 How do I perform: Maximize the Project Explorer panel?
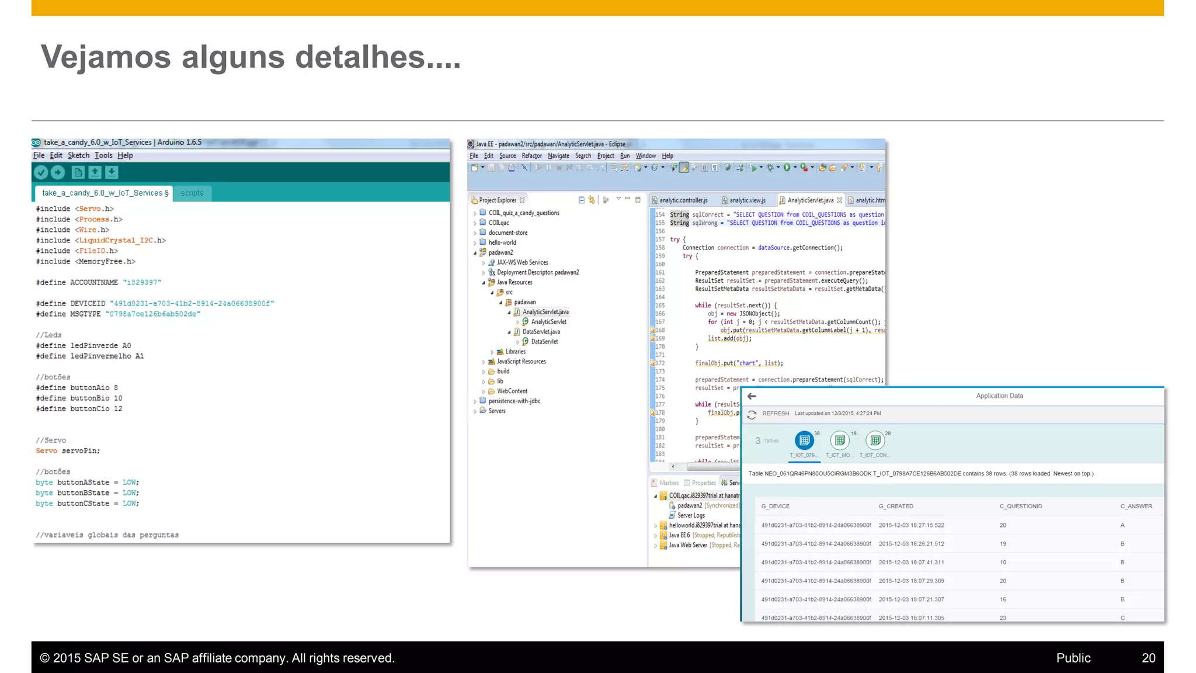coord(638,200)
